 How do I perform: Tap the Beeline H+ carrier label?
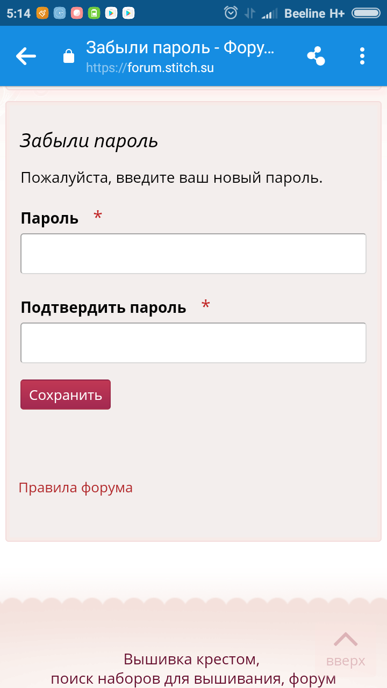click(314, 13)
